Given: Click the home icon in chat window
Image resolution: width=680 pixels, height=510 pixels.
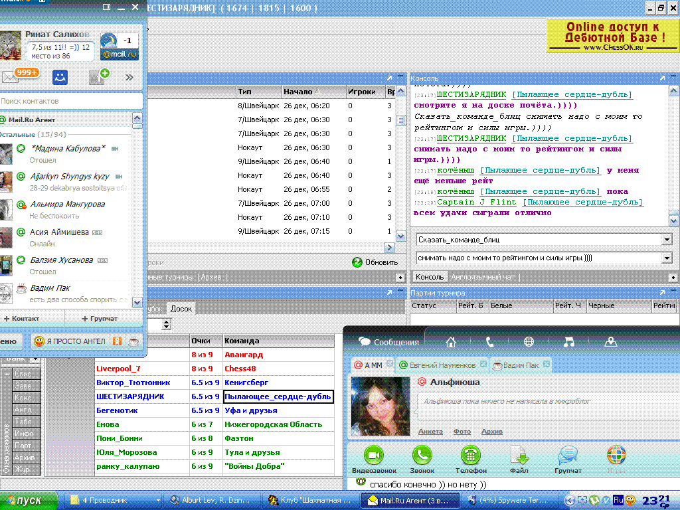Looking at the screenshot, I should pyautogui.click(x=451, y=342).
